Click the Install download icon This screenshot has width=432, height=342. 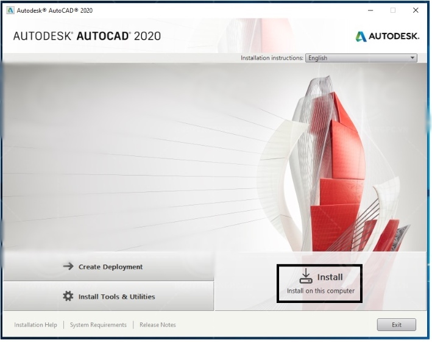[x=306, y=276]
